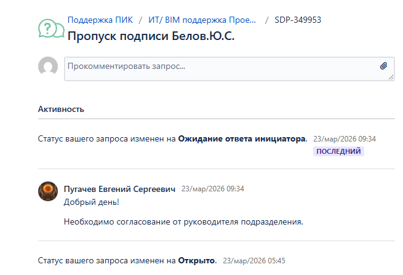Viewport: 403px width, 275px height.
Task: Select commenter name Пугачев Евгений Сергеевич
Action: click(x=119, y=189)
